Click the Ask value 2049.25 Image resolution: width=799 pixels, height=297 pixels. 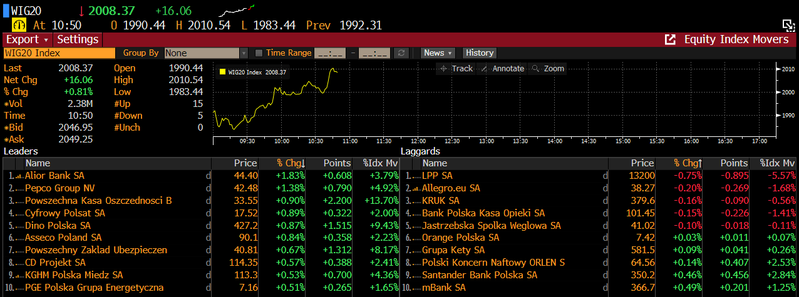point(76,139)
